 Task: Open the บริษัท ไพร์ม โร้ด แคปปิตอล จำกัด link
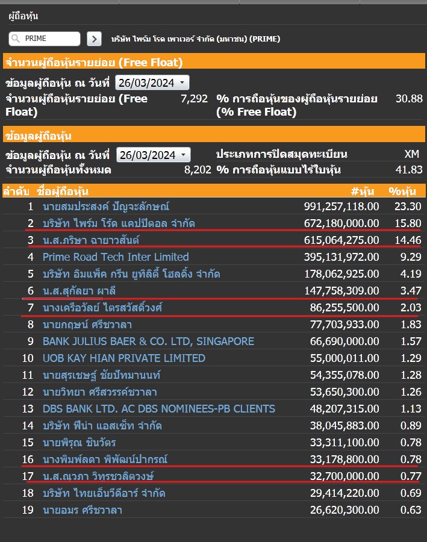[x=119, y=223]
